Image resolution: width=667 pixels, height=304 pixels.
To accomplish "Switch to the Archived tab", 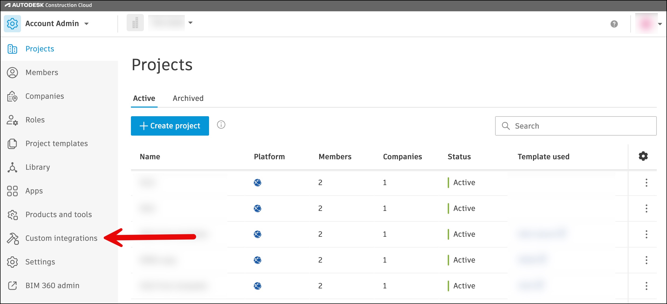I will tap(188, 98).
